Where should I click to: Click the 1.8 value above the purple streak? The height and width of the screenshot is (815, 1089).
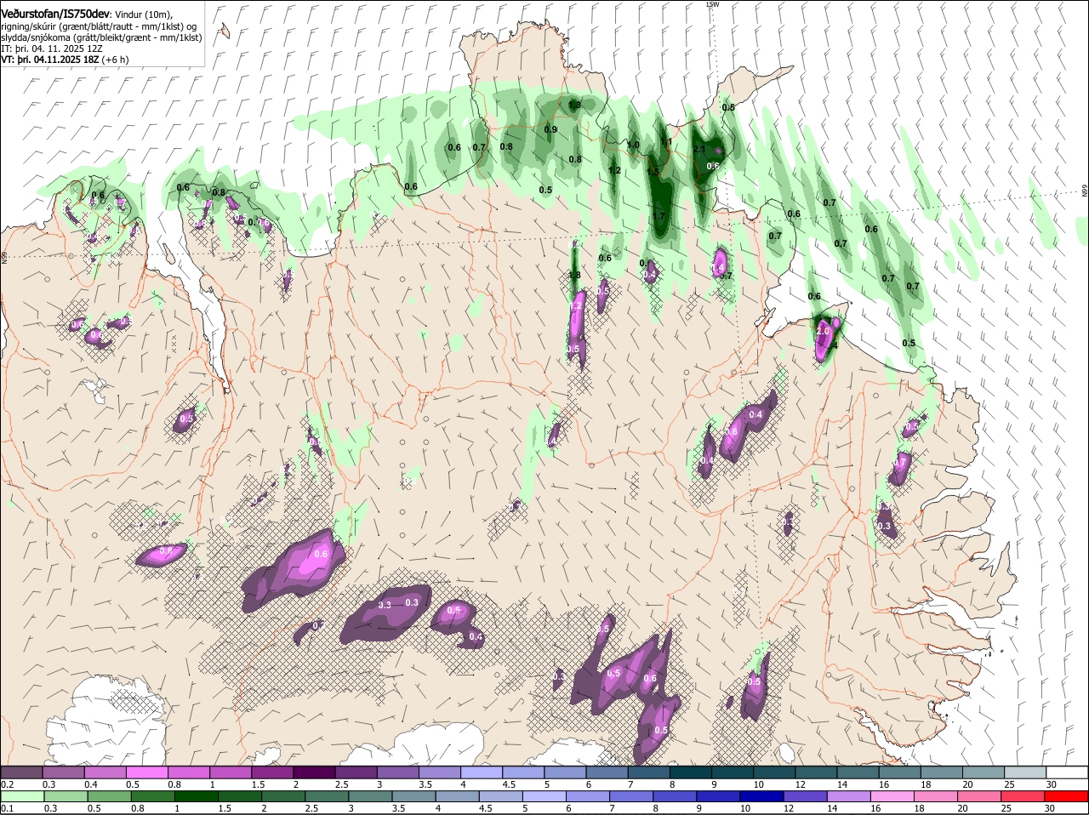pyautogui.click(x=574, y=275)
